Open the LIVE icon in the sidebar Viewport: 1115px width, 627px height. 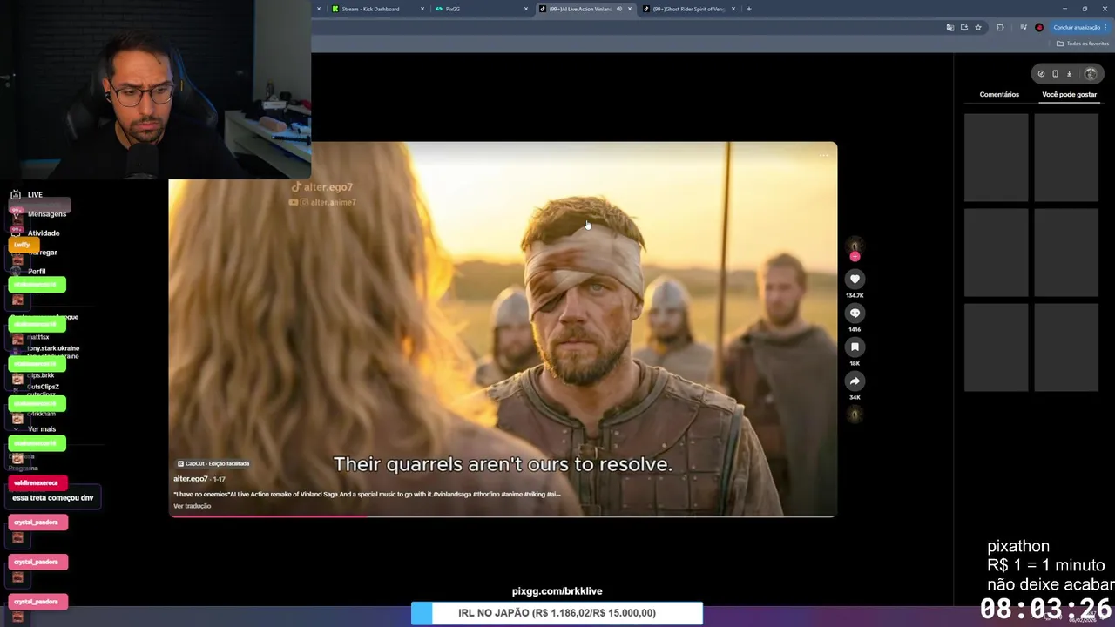(16, 195)
